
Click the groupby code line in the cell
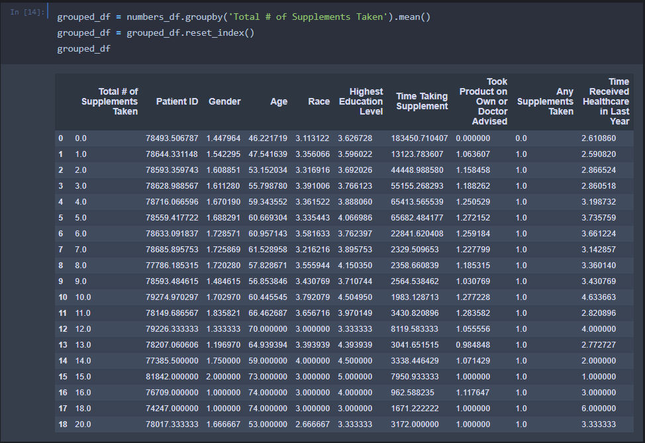coord(244,17)
